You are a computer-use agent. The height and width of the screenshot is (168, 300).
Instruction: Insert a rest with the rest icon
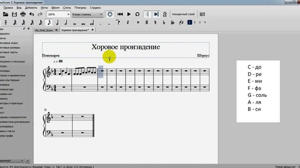(x=127, y=22)
